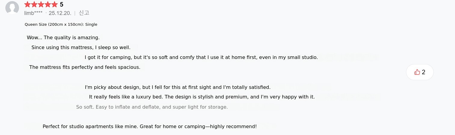Click the rating score number 5
Screen dimensions: 455x135
coord(62,4)
